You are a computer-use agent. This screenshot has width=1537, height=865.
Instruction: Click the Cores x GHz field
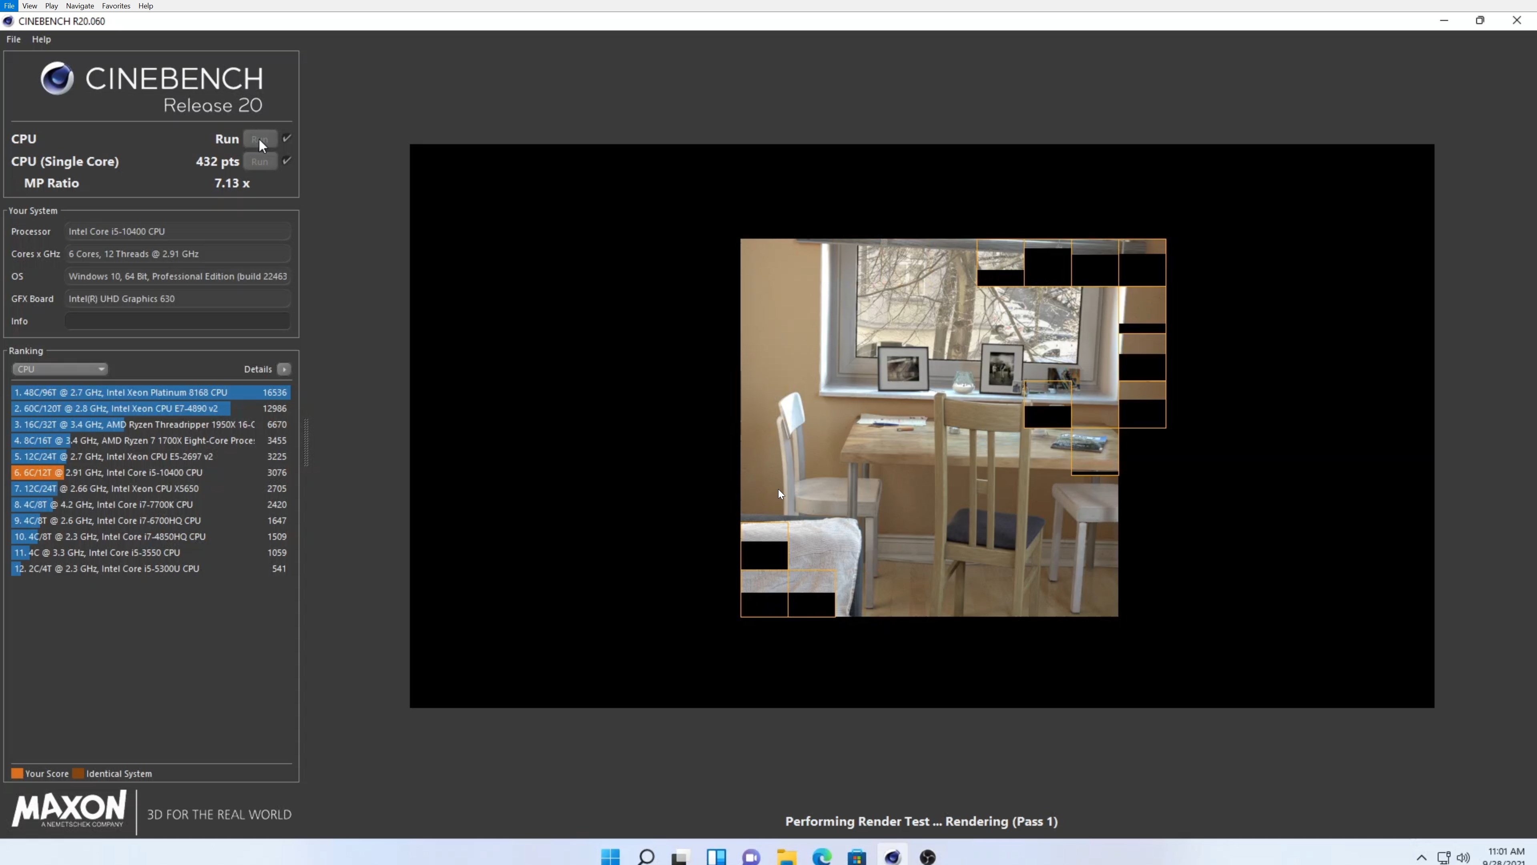178,254
